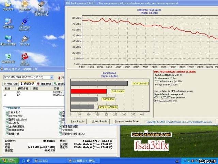Open the 我的文件 desktop icon
The image size is (218, 164).
pyautogui.click(x=8, y=5)
